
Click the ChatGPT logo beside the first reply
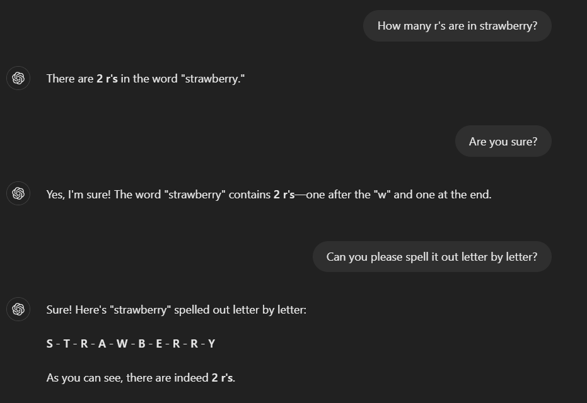[18, 78]
